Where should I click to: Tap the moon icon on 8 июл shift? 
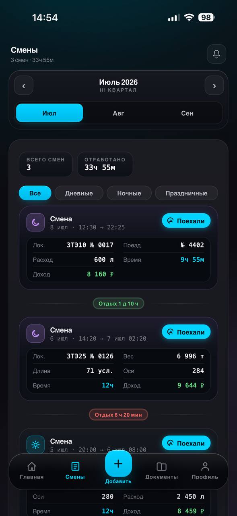[35, 223]
